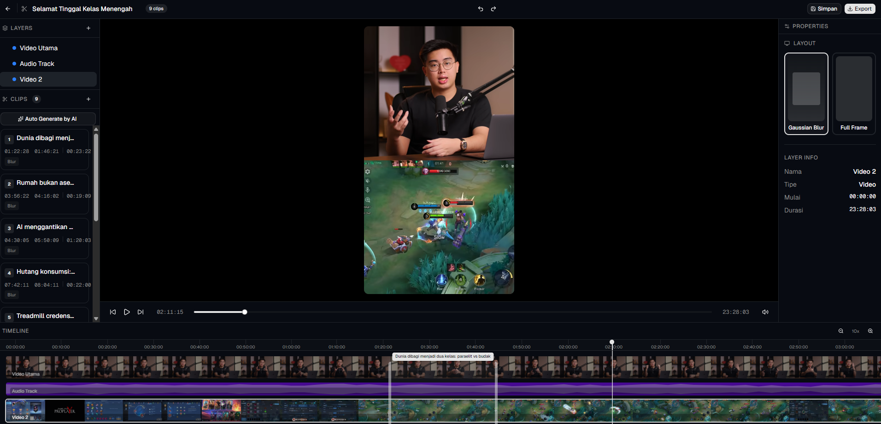Click the Blur tag on clip 3
881x424 pixels.
click(12, 251)
